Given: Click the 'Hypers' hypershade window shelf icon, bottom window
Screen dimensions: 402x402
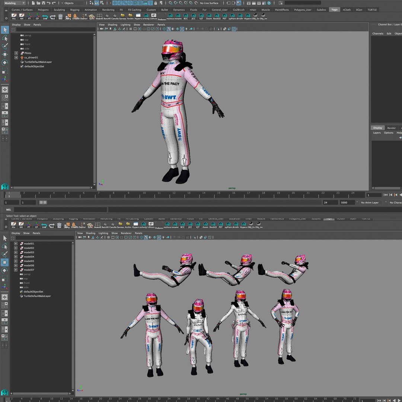Looking at the screenshot, I should [135, 225].
